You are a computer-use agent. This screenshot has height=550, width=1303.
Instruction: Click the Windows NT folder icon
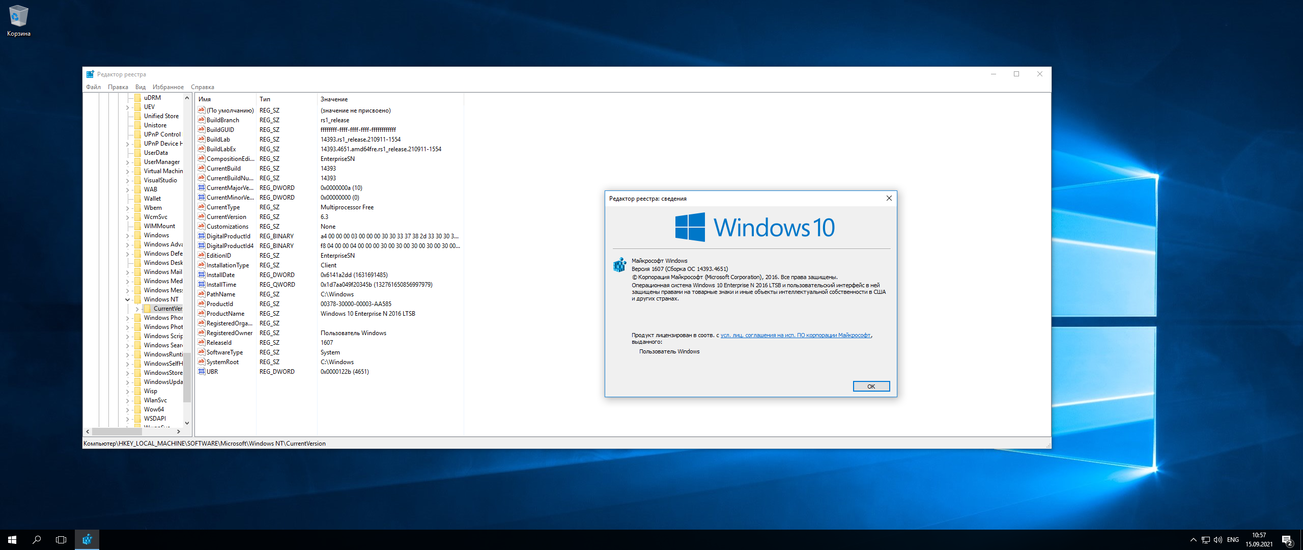pos(137,299)
